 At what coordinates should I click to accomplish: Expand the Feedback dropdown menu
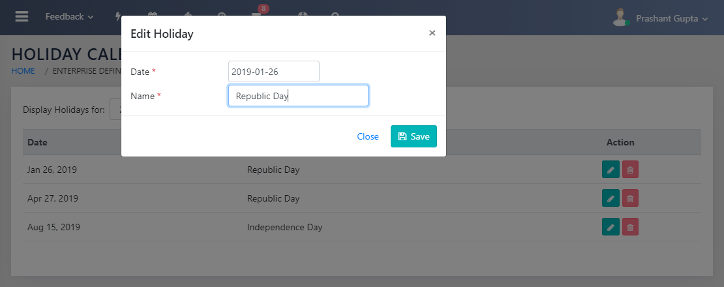[x=69, y=17]
